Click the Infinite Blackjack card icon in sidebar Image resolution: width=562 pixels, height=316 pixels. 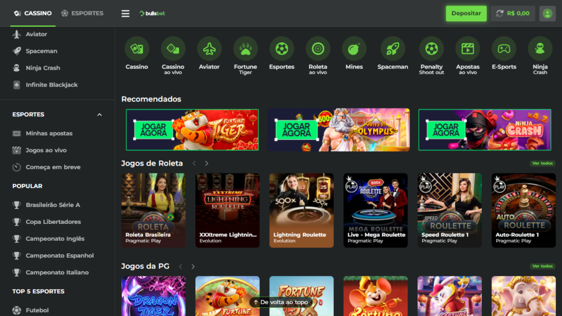tap(16, 85)
